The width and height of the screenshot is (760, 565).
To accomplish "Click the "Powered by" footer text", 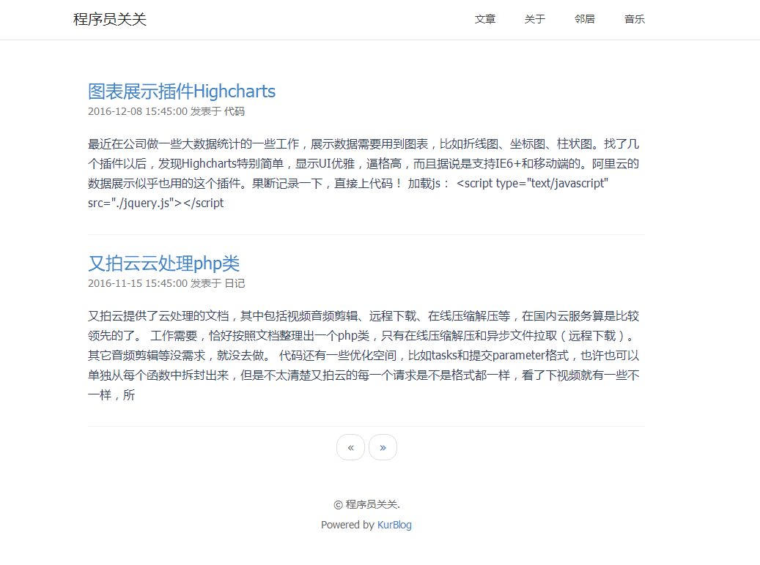I will 347,525.
